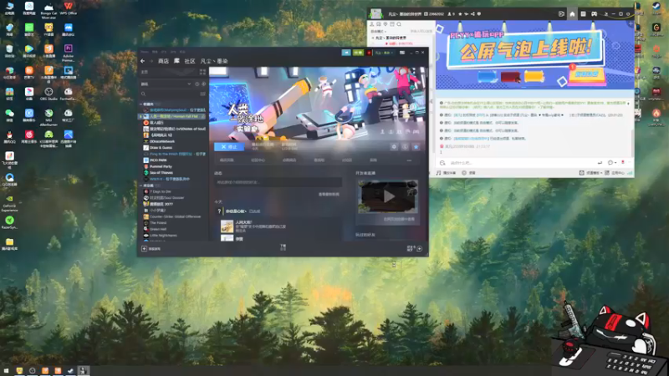
Task: Select Human Fall Flat in library list
Action: click(x=172, y=116)
